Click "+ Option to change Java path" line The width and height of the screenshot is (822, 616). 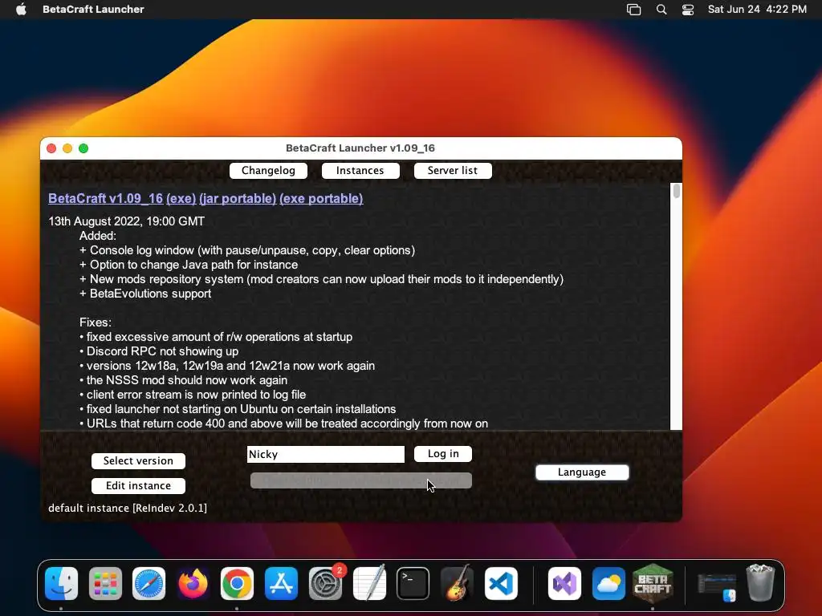point(189,265)
